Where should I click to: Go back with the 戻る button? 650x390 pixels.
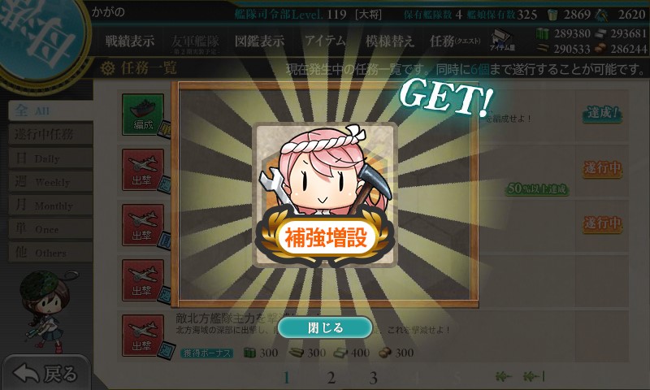(45, 373)
